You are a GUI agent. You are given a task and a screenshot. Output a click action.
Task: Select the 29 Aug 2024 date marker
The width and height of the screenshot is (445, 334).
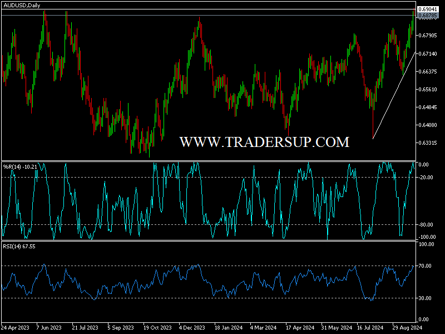tap(407, 328)
